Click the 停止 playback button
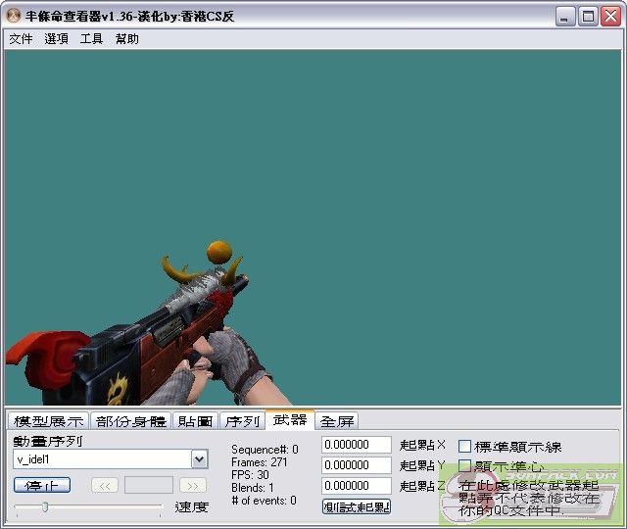Image resolution: width=627 pixels, height=529 pixels. pos(42,486)
